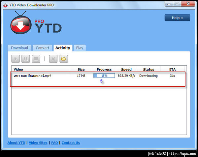
Task: Click the Status column header
Action: point(148,69)
